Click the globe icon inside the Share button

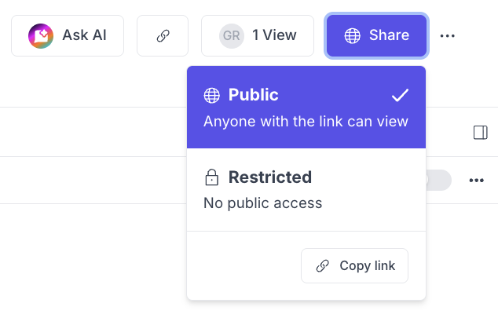[353, 35]
